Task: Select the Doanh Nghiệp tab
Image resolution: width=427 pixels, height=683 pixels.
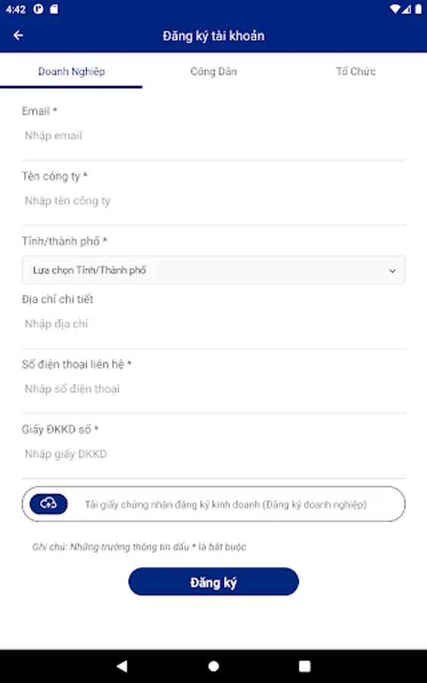Action: (71, 71)
